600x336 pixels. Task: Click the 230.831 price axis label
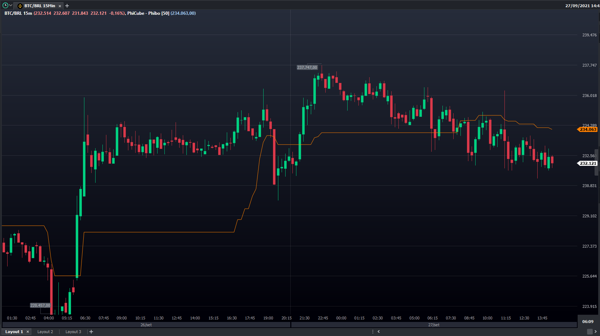pos(589,186)
